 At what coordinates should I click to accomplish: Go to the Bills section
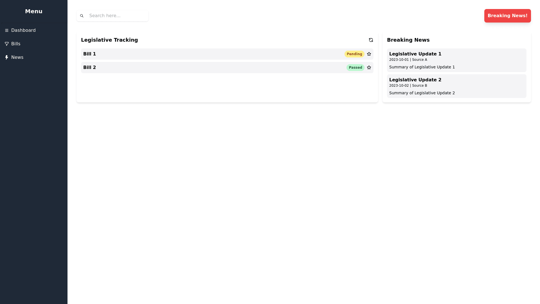click(16, 44)
